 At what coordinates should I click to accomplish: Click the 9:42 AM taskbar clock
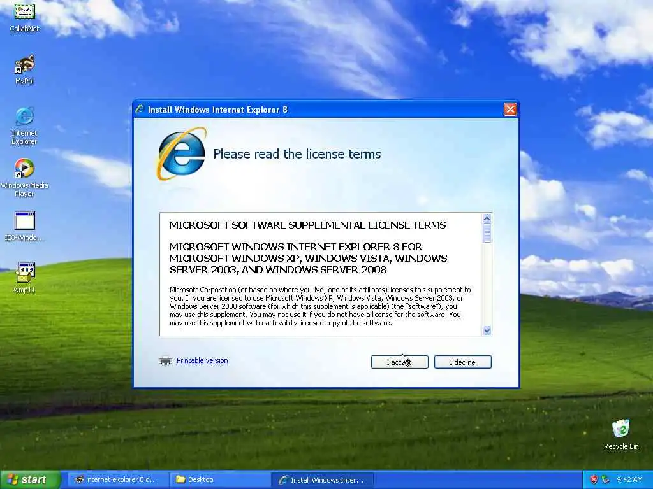(629, 480)
